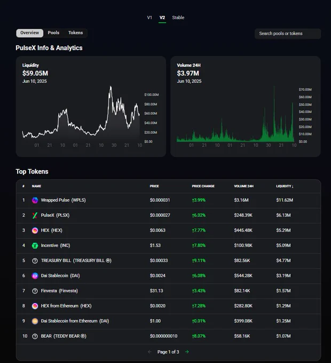Click the $1.53 price for Incentive
Viewport: 331px width, 363px height.
click(x=155, y=246)
